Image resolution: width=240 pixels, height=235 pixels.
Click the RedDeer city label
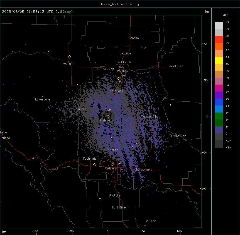[x=123, y=71]
